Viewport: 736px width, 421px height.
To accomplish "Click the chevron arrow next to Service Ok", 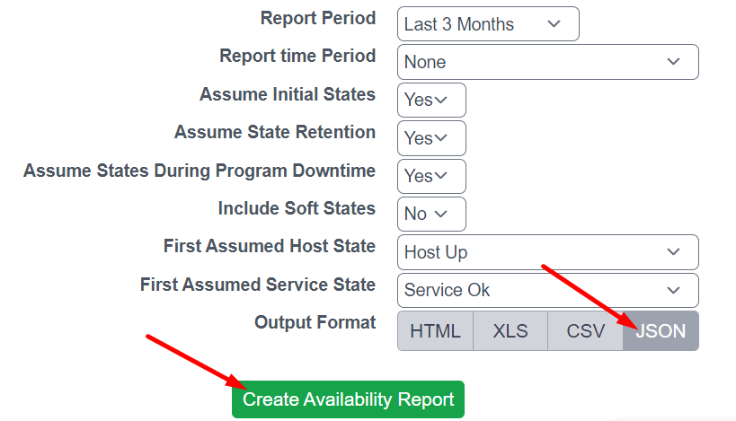I will (674, 290).
